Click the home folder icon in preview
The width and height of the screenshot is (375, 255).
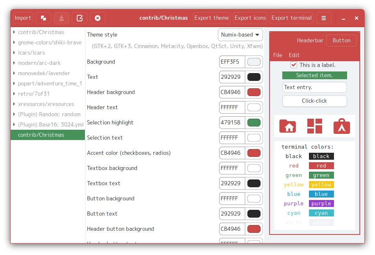[x=287, y=126]
